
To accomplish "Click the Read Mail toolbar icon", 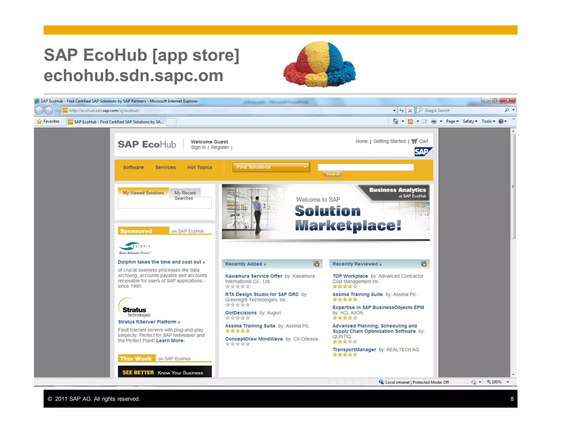I will (x=424, y=121).
